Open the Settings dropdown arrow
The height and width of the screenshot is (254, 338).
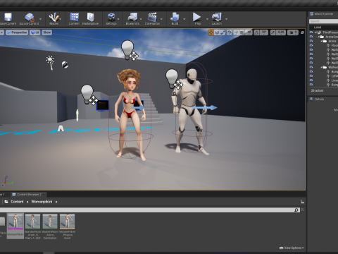pyautogui.click(x=118, y=19)
